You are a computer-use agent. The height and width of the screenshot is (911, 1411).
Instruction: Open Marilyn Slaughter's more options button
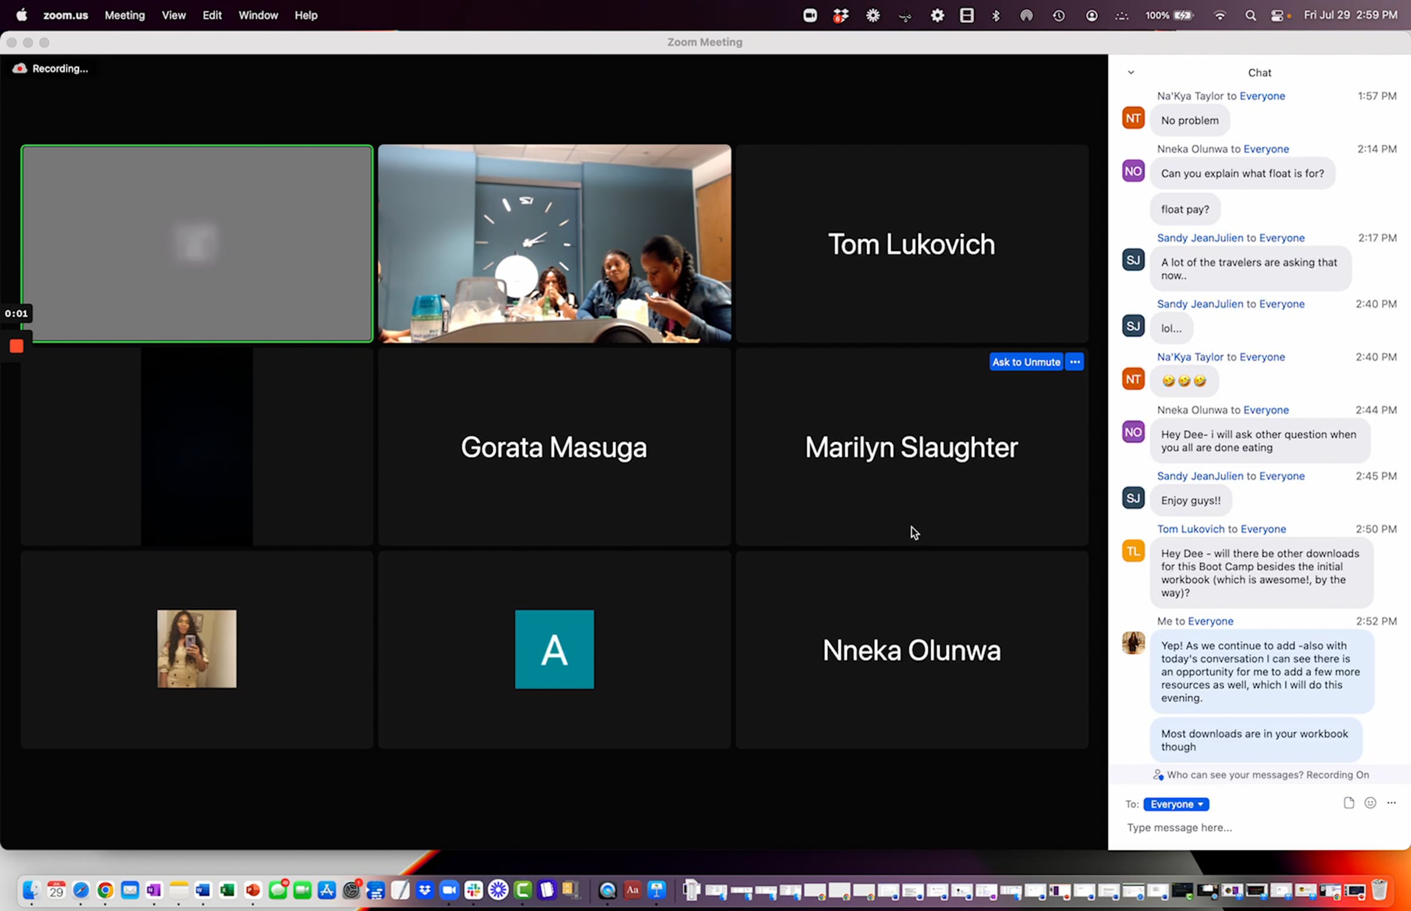tap(1074, 361)
